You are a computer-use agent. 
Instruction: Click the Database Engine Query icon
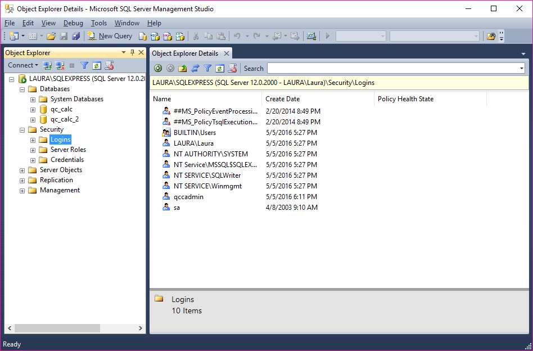point(143,36)
